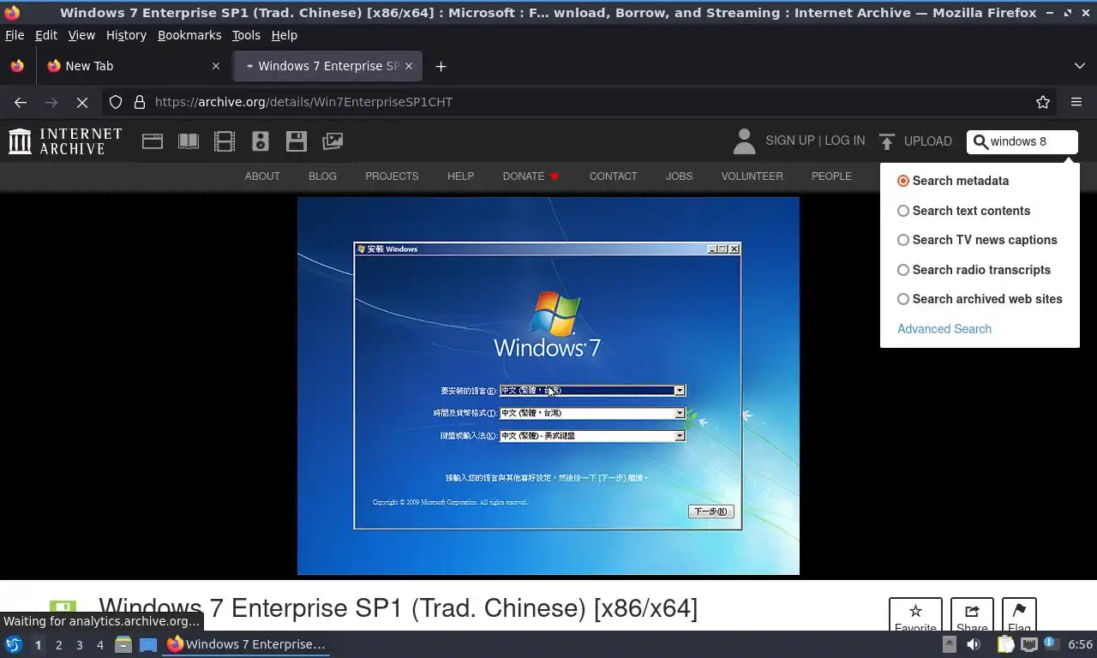The image size is (1097, 658).
Task: Close the Windows 7 Enterprise tab
Action: (x=409, y=66)
